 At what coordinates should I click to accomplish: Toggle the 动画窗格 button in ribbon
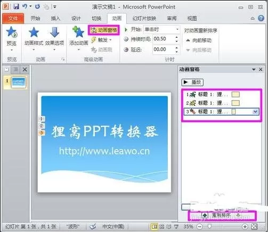[x=104, y=30]
